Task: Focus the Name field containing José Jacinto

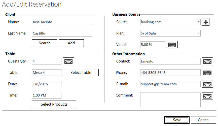Action: pyautogui.click(x=62, y=22)
